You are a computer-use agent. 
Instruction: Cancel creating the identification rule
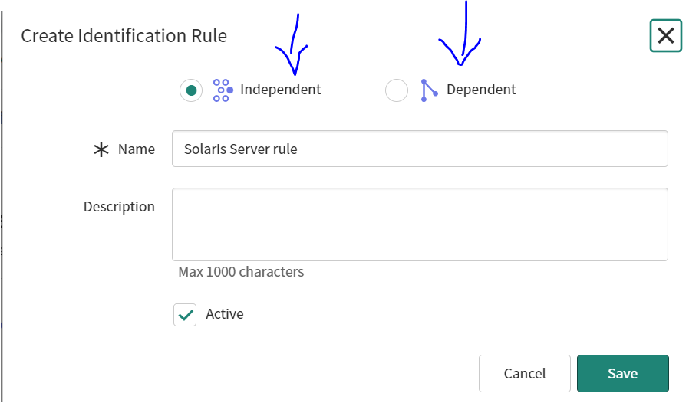525,374
